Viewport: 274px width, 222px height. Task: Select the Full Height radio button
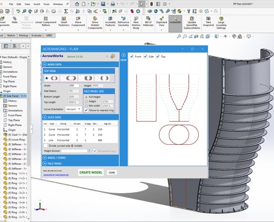(87, 97)
